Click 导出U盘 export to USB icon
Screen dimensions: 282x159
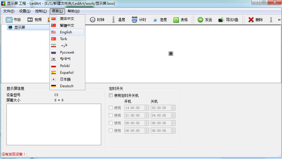pyautogui.click(x=221, y=20)
